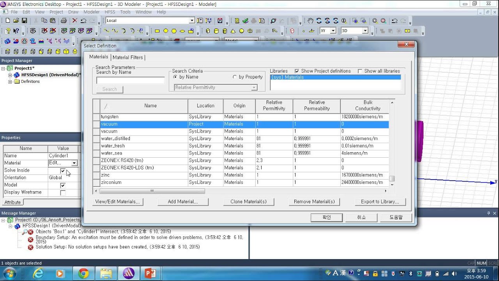This screenshot has height=281, width=499.
Task: Toggle Show Project definitions checkbox
Action: (297, 71)
